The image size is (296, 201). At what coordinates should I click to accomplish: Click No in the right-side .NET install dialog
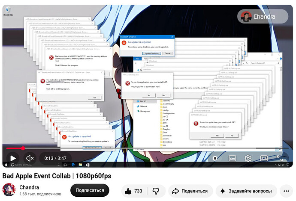(x=232, y=136)
